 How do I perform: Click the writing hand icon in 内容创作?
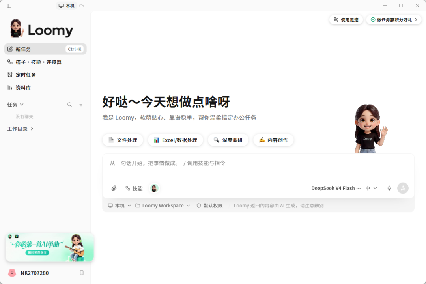(262, 140)
